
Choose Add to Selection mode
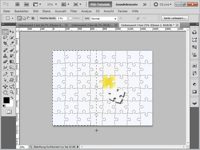click(24, 18)
